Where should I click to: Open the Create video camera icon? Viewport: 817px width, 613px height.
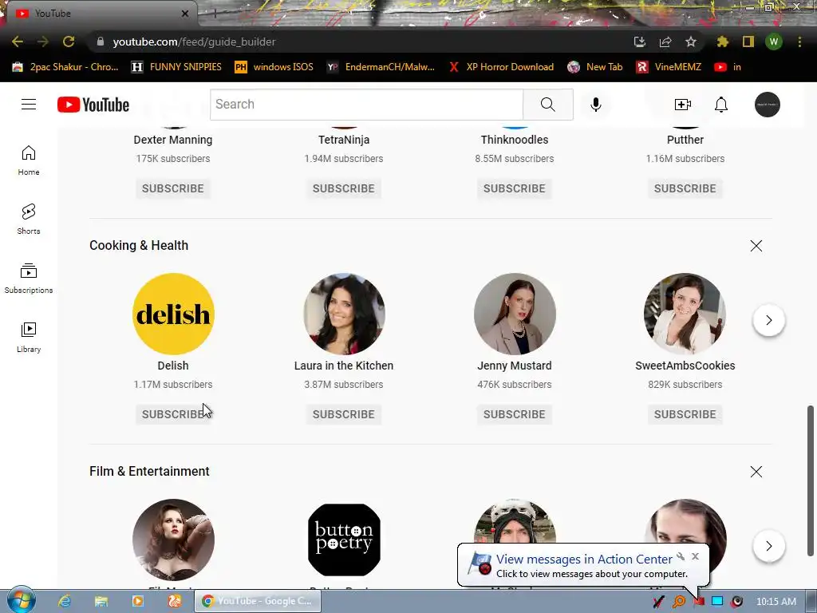pos(683,105)
